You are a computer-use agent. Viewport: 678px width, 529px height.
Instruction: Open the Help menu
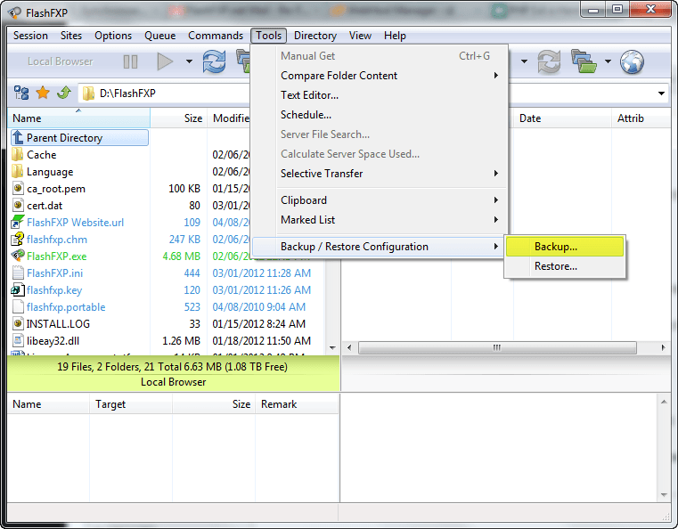(x=395, y=36)
